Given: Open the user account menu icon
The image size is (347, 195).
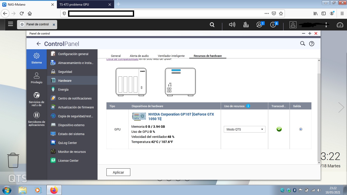Looking at the screenshot, I should pos(293,25).
